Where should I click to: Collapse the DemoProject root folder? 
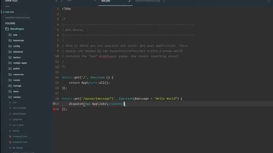point(17,29)
